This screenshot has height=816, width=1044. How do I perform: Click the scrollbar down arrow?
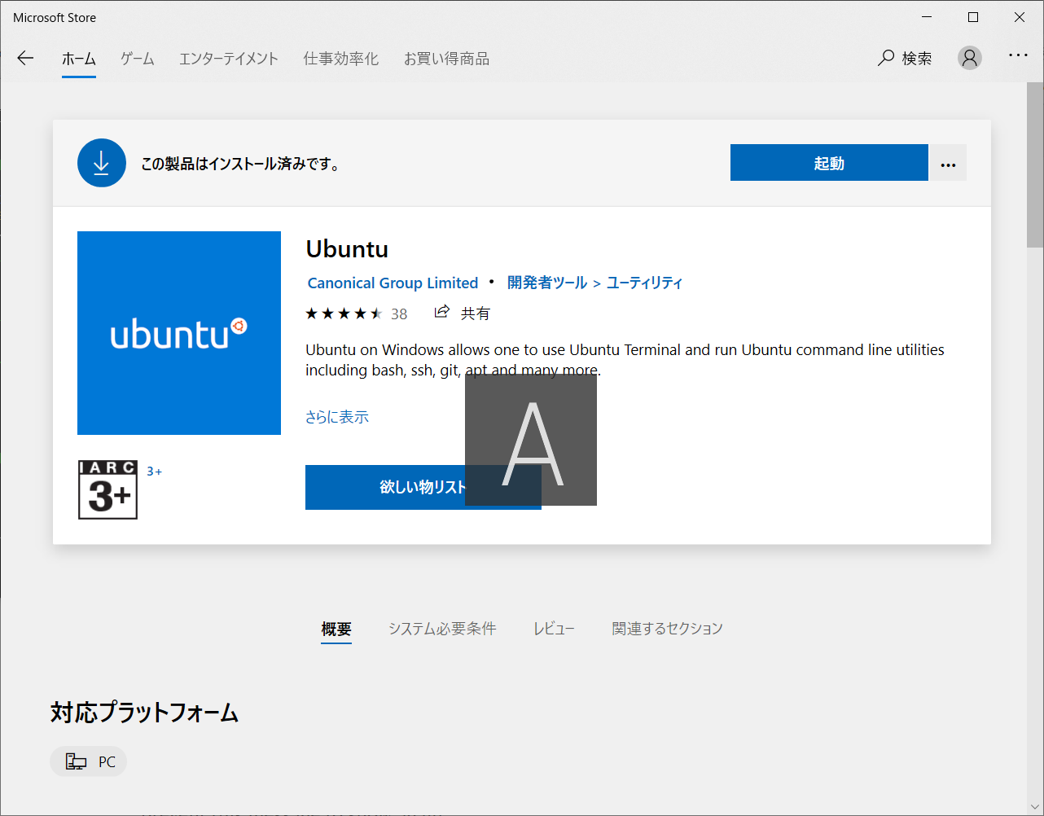click(1035, 807)
